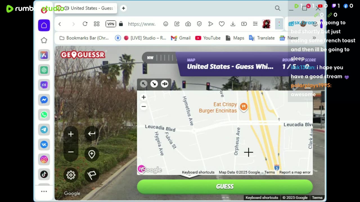This screenshot has width=360, height=202.
Task: Open the downloads icon
Action: [x=233, y=24]
